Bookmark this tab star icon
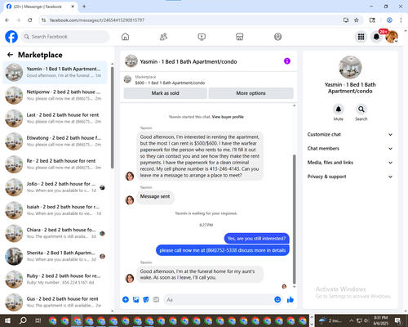This screenshot has width=408, height=327. point(357,20)
